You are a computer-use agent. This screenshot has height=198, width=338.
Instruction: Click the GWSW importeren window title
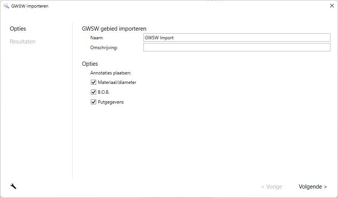(x=30, y=6)
